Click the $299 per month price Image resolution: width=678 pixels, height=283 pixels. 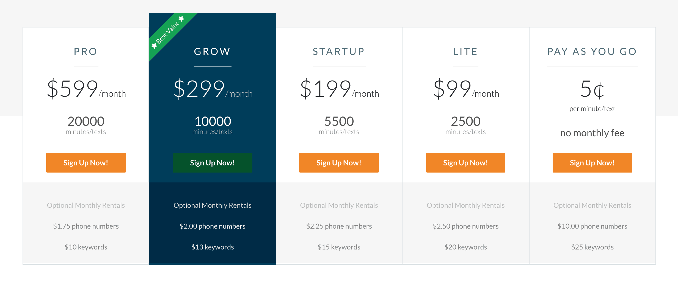pyautogui.click(x=213, y=89)
